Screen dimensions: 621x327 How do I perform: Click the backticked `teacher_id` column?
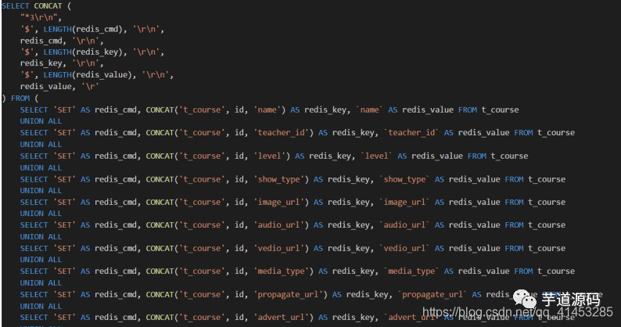click(x=411, y=133)
